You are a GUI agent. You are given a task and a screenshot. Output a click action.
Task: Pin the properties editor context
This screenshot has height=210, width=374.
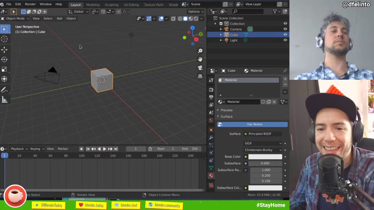(x=285, y=71)
